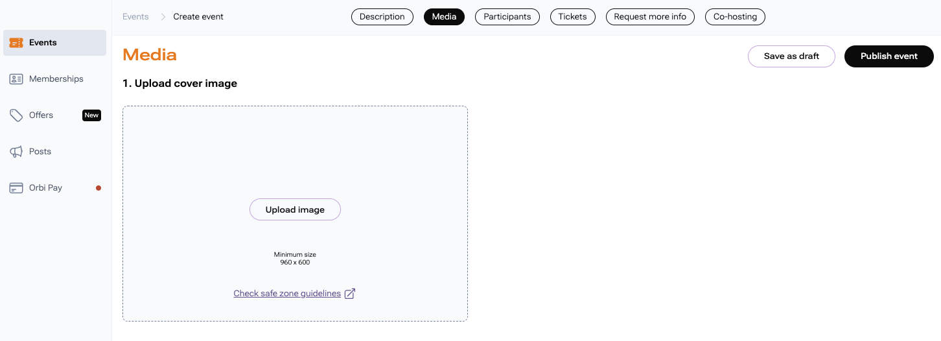Screen dimensions: 941x341
Task: Click the '1. Upload cover image' heading
Action: pyautogui.click(x=180, y=84)
